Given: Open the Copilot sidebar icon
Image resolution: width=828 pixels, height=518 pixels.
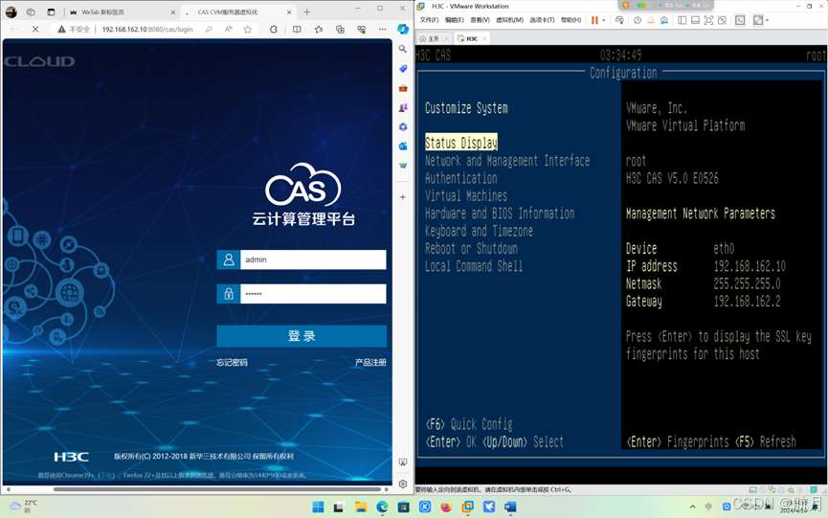Looking at the screenshot, I should point(403,29).
